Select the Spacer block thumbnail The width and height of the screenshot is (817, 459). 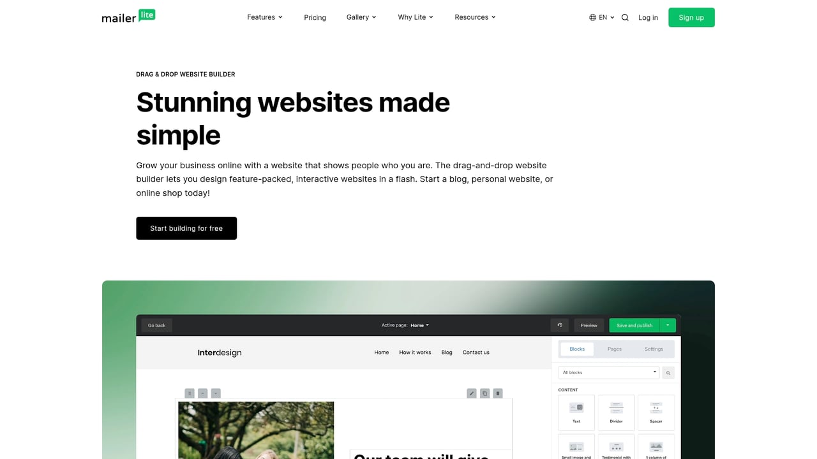pos(656,412)
